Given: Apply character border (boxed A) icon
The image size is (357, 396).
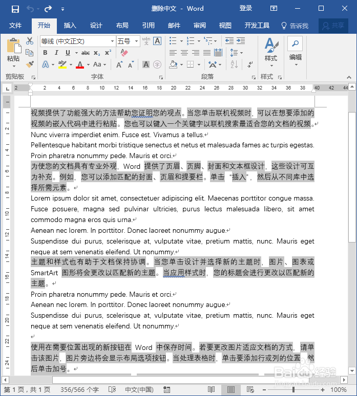Looking at the screenshot, I should pos(157,41).
